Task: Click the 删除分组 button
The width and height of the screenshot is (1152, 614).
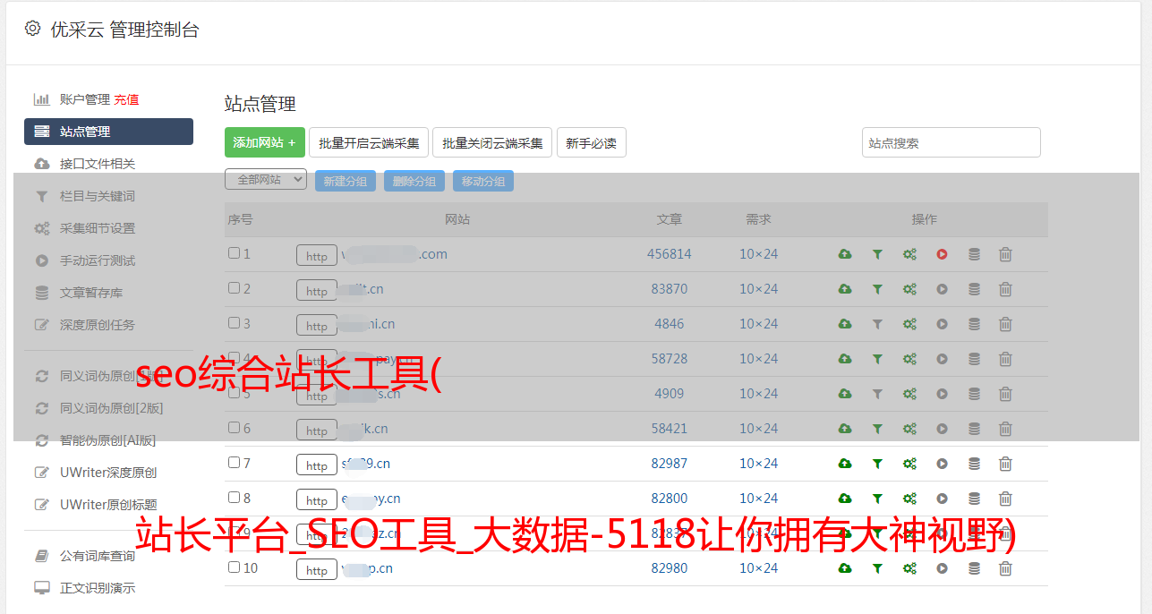Action: (414, 181)
